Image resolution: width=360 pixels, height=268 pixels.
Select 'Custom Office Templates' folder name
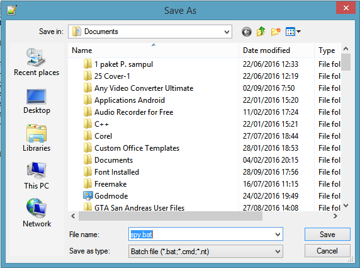point(137,148)
